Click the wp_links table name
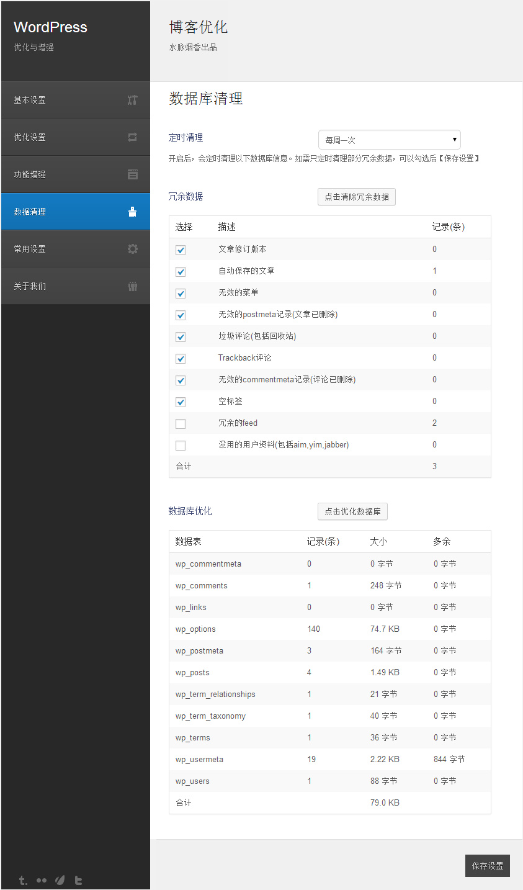 pos(191,608)
